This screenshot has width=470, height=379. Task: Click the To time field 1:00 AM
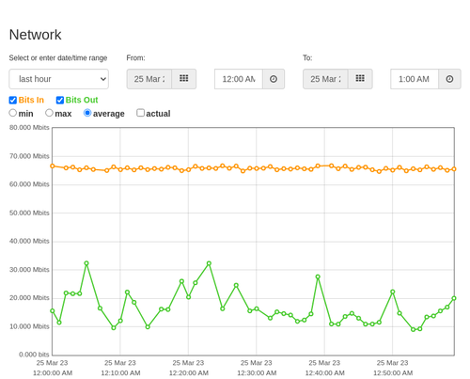point(415,79)
